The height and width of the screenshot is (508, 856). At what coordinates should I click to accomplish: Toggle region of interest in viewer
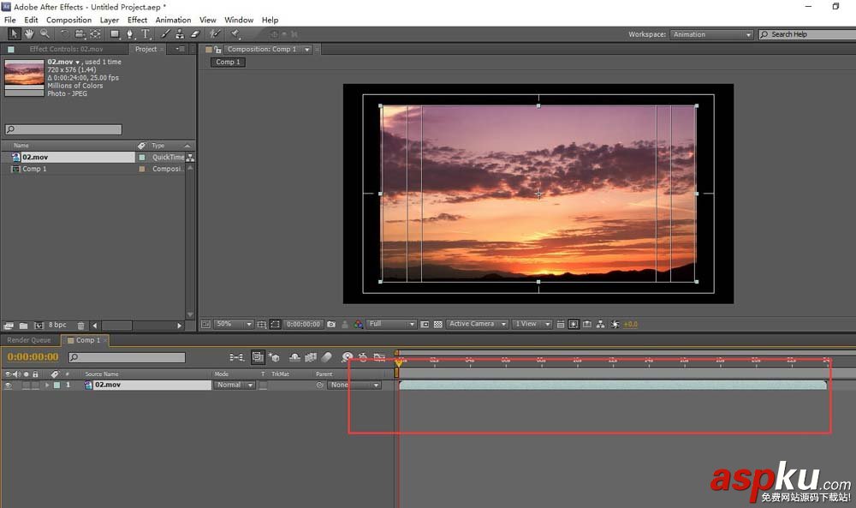[x=424, y=324]
